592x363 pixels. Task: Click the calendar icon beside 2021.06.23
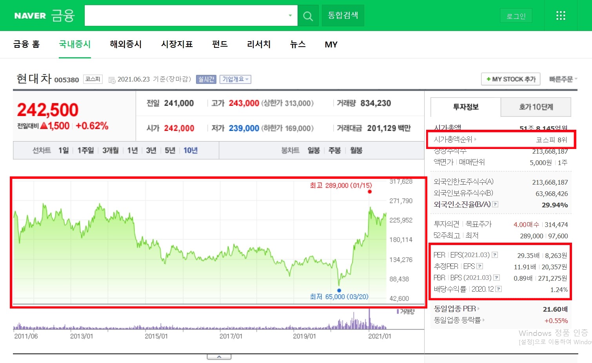click(x=112, y=80)
